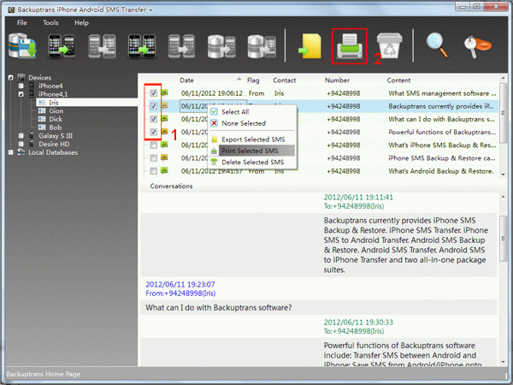Image resolution: width=513 pixels, height=385 pixels.
Task: Open the Tools menu
Action: [50, 22]
